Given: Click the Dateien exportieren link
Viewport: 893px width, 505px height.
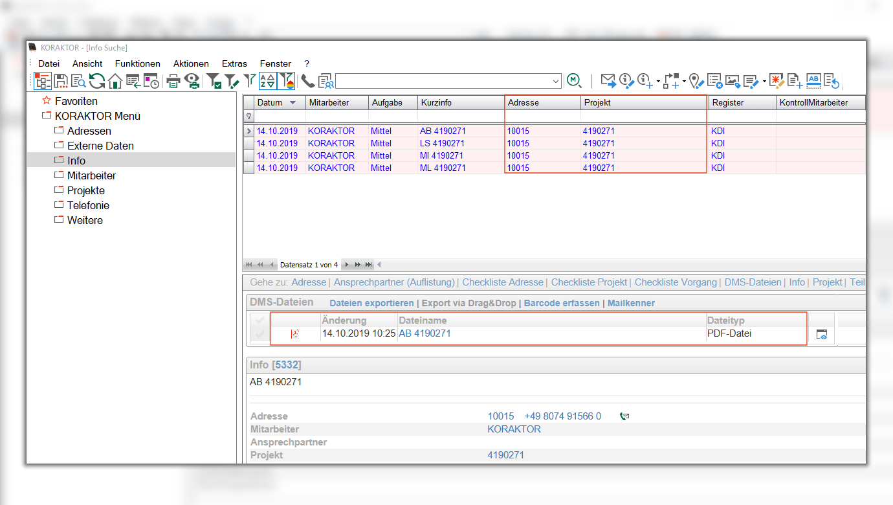Looking at the screenshot, I should coord(371,303).
